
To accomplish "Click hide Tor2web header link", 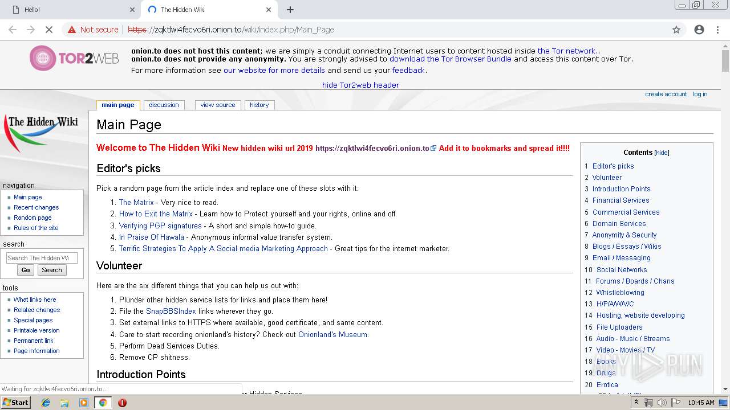I will pyautogui.click(x=360, y=85).
